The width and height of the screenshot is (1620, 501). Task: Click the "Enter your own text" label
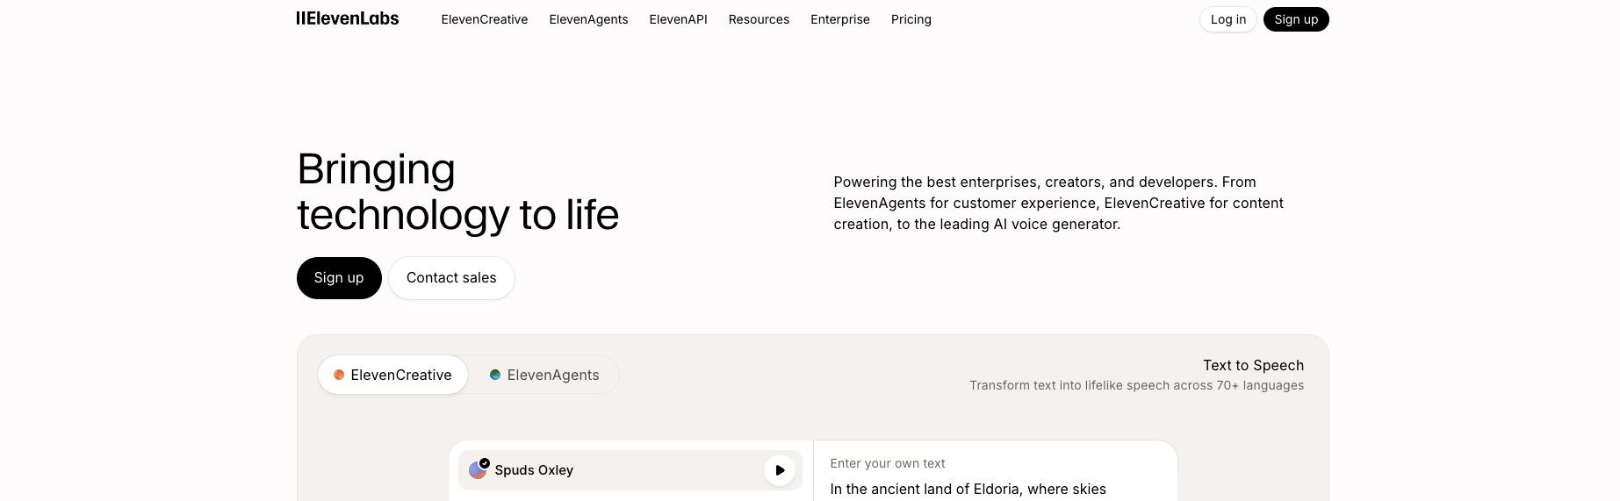(887, 463)
